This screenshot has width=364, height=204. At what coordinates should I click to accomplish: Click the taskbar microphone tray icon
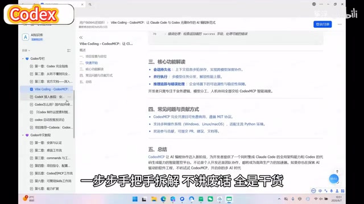coord(293,199)
